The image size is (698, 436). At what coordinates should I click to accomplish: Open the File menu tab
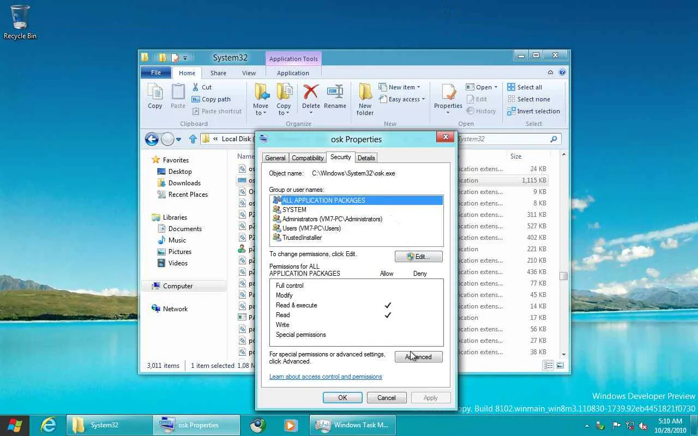pos(156,72)
